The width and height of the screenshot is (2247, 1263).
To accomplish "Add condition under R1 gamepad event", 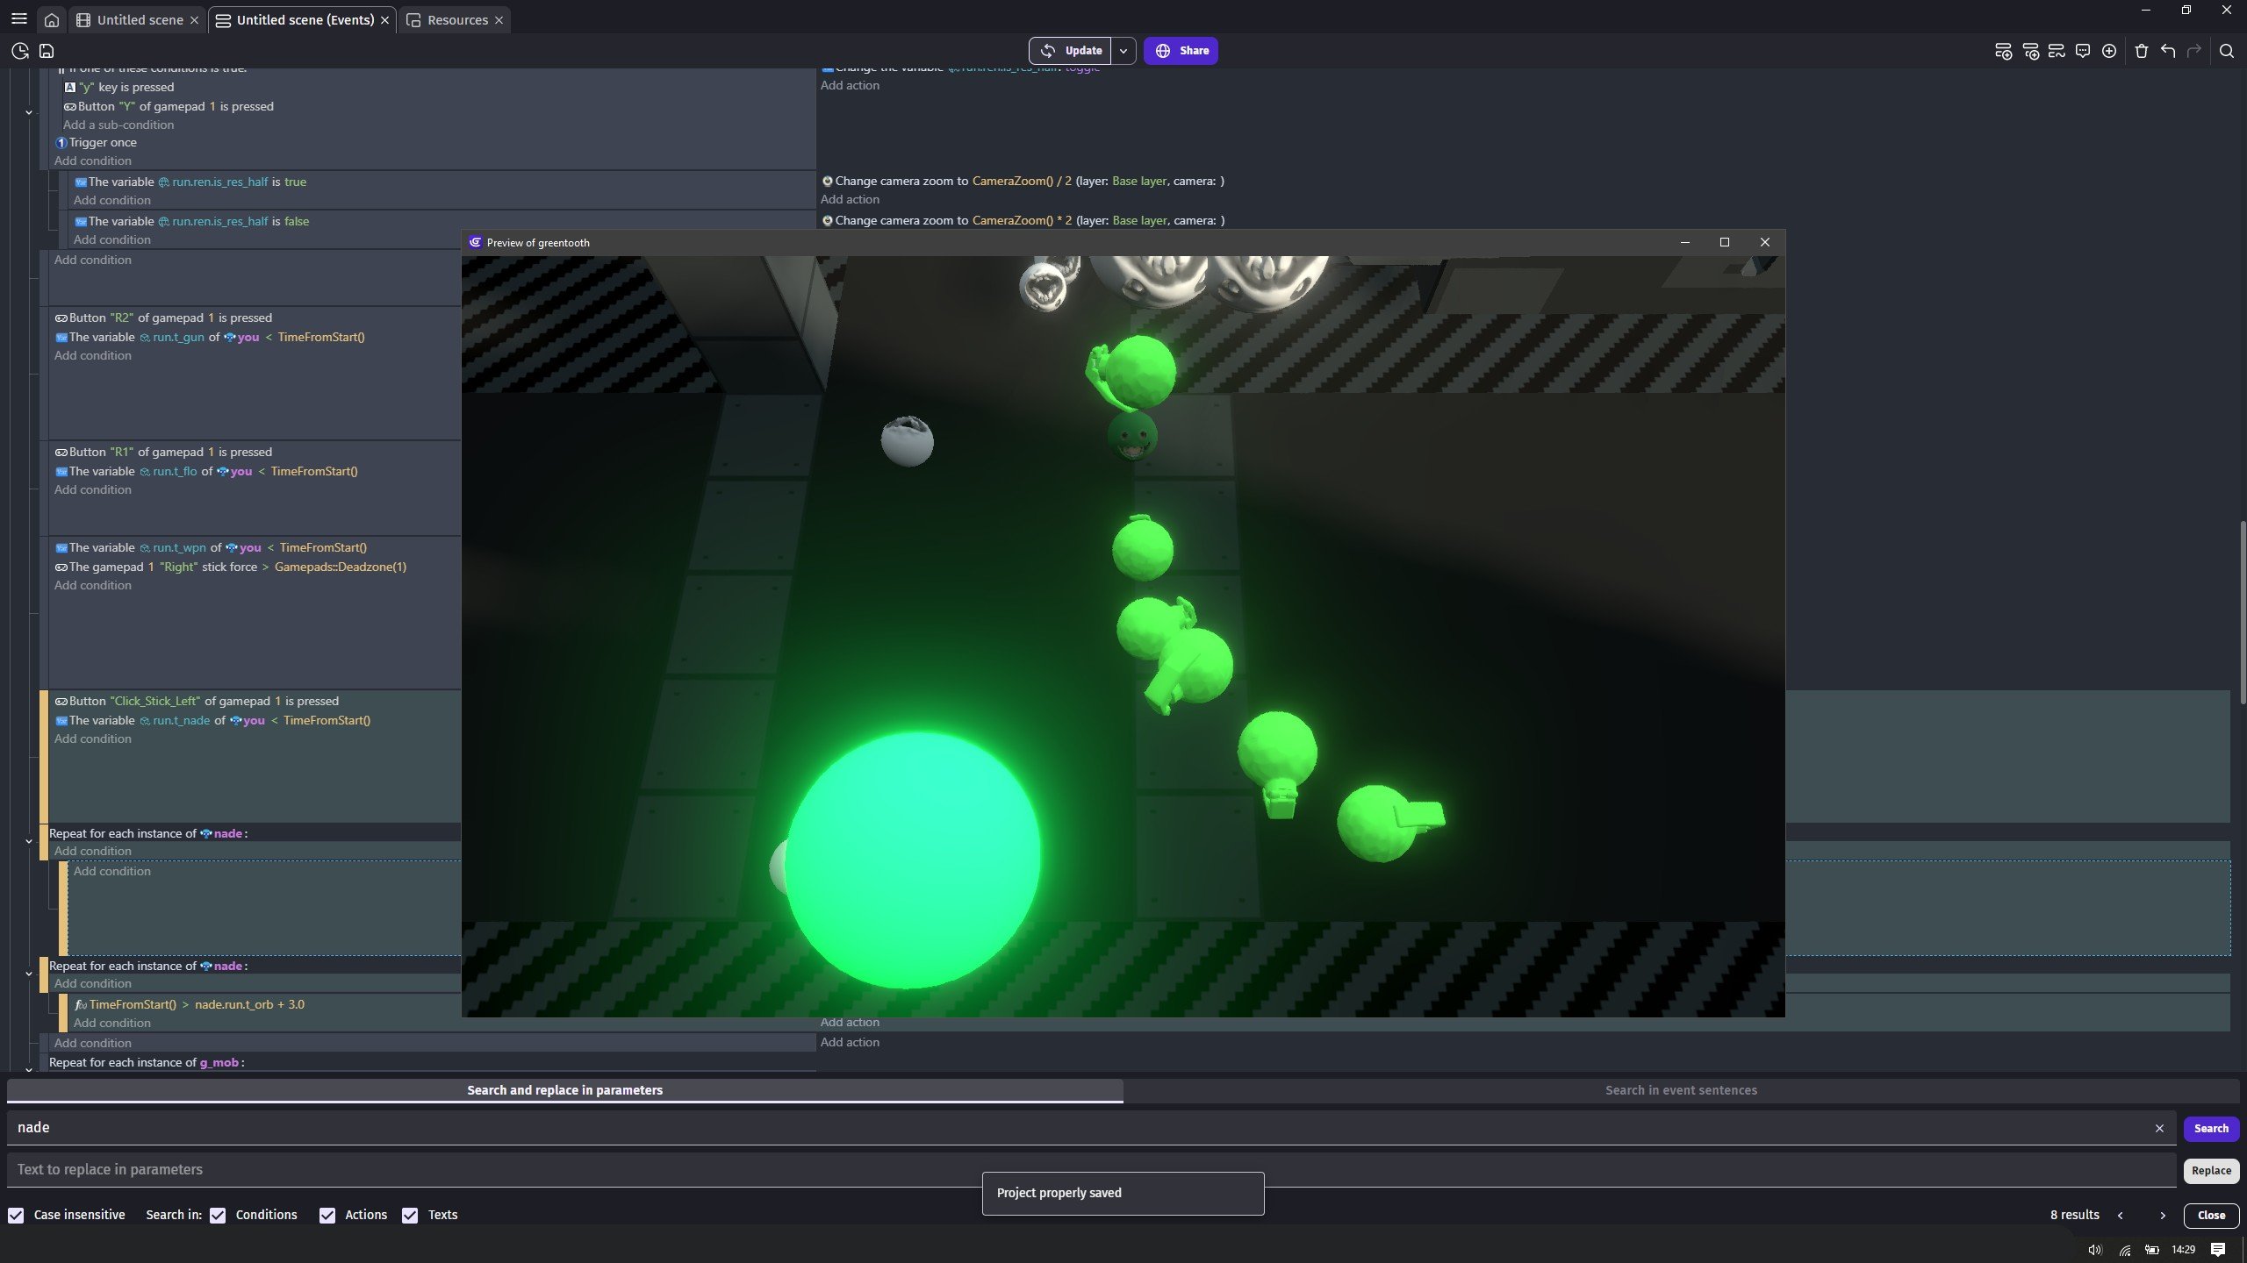I will point(93,489).
